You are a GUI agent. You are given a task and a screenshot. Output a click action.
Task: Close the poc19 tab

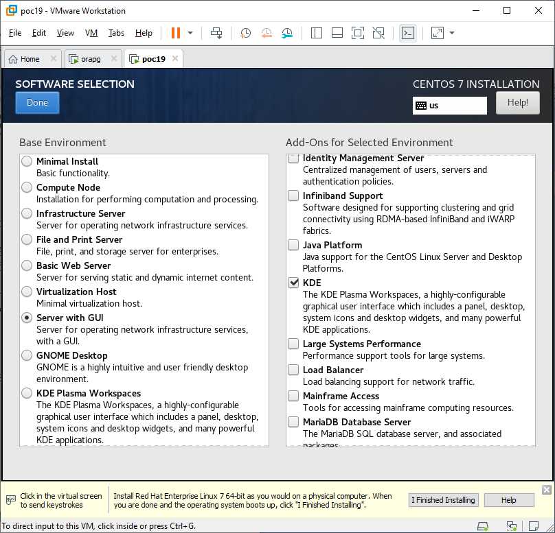pyautogui.click(x=175, y=58)
